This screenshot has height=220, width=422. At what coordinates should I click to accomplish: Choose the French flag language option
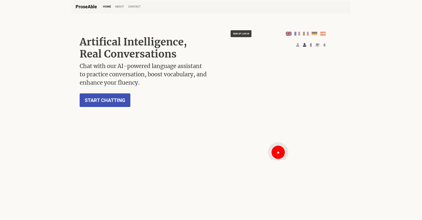(297, 34)
